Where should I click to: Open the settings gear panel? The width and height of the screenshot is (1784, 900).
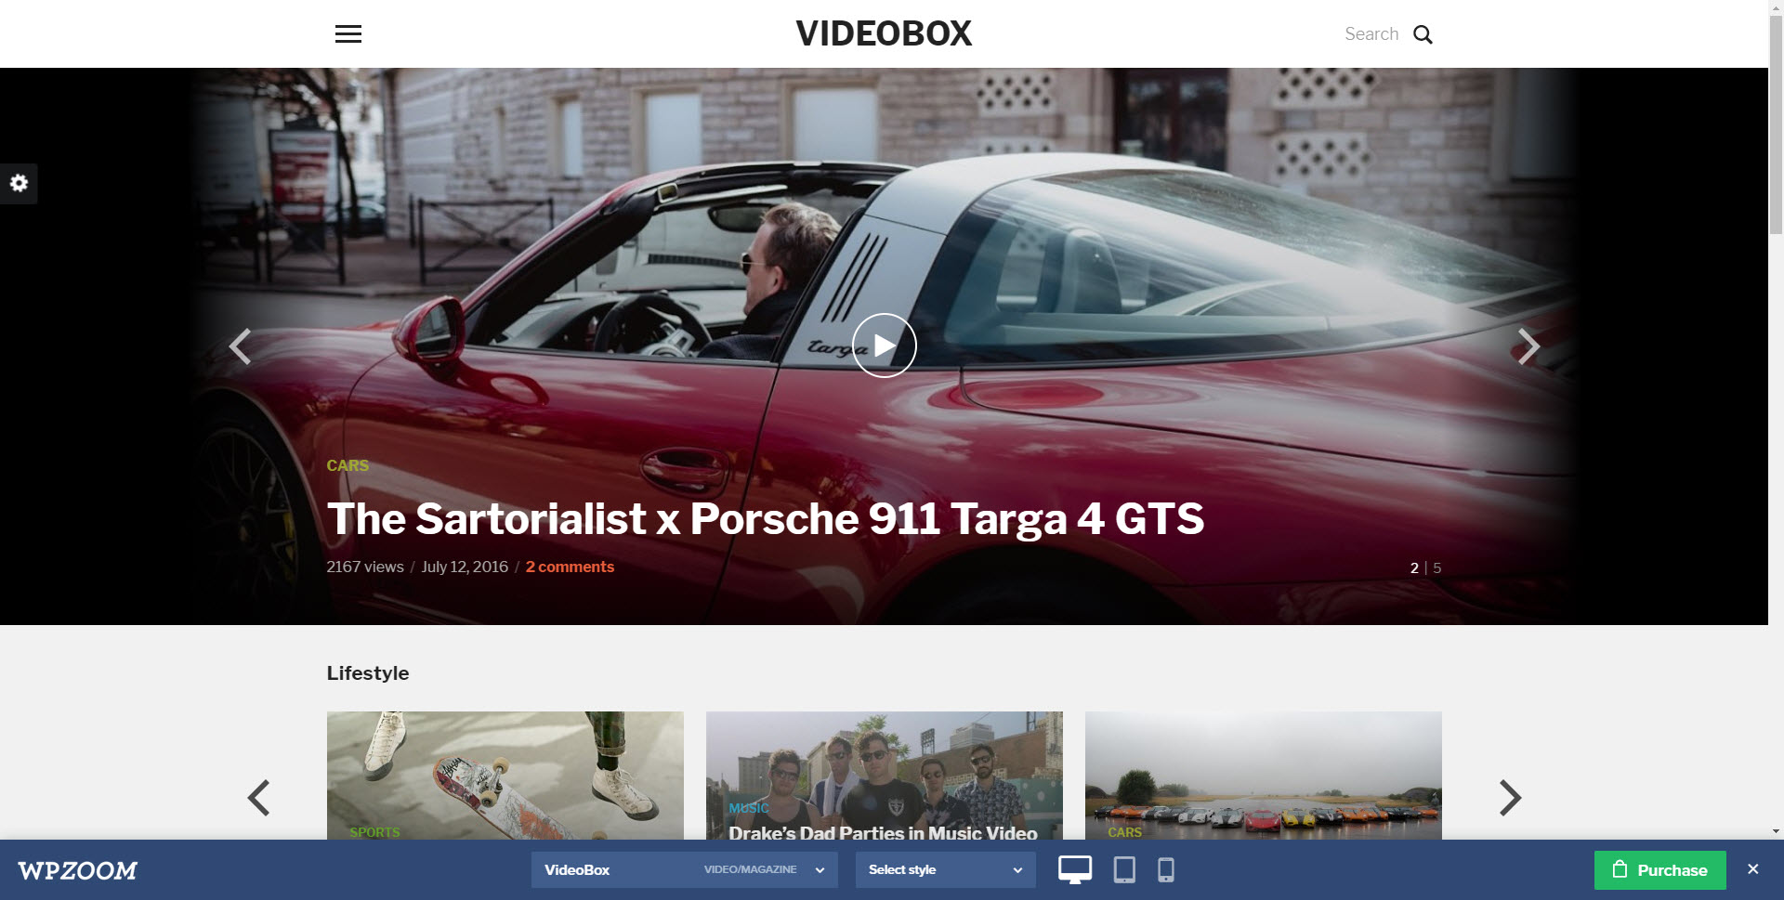click(x=19, y=183)
